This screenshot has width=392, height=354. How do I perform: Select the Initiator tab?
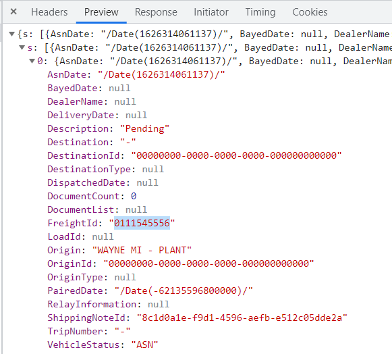click(211, 12)
